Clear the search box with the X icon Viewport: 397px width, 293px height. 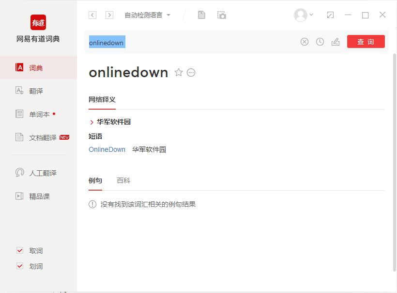[x=304, y=42]
